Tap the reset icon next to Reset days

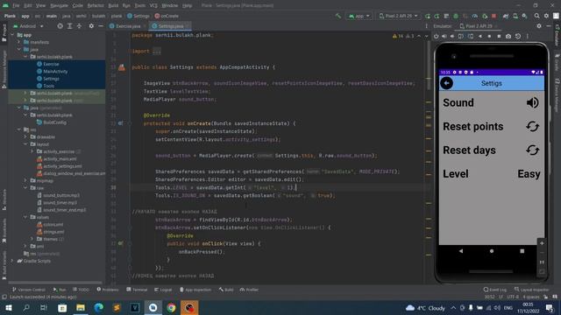pos(532,150)
